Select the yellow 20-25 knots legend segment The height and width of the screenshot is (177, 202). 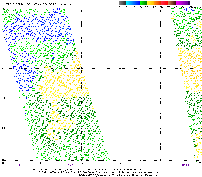[151, 3]
